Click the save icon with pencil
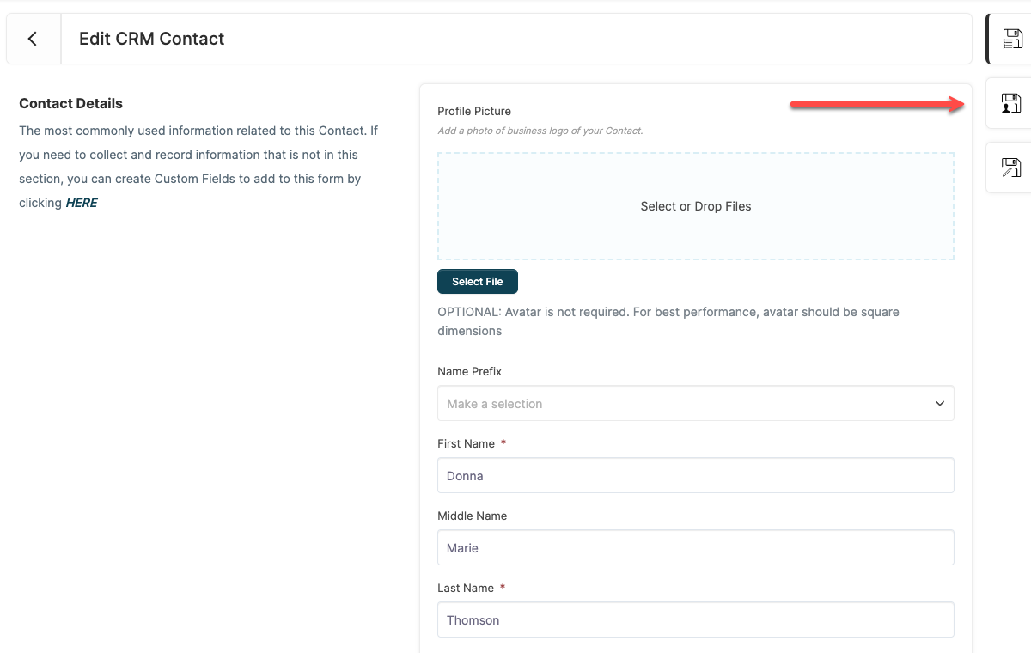Viewport: 1031px width, 653px height. [1012, 168]
